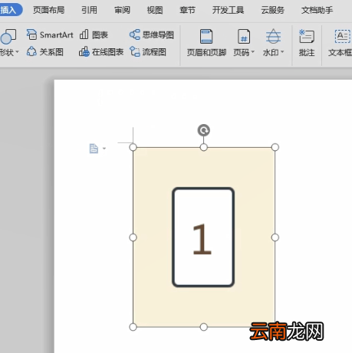The image size is (352, 353).
Task: Open 页眉和页脚 header and footer
Action: point(206,43)
